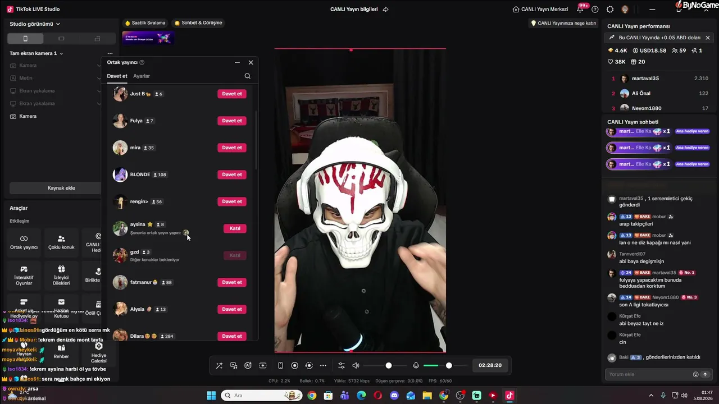The height and width of the screenshot is (404, 719).
Task: Open the scene's three-dot options menu
Action: coord(110,53)
